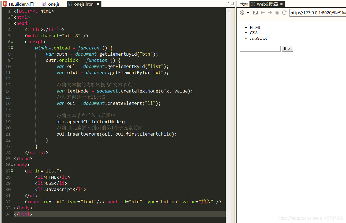This screenshot has height=223, width=346.
Task: Stop page loading in Web browser
Action: (277, 13)
